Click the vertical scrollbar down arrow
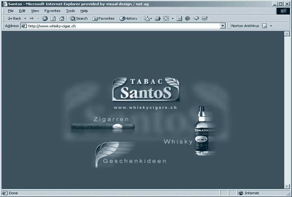 click(287, 186)
